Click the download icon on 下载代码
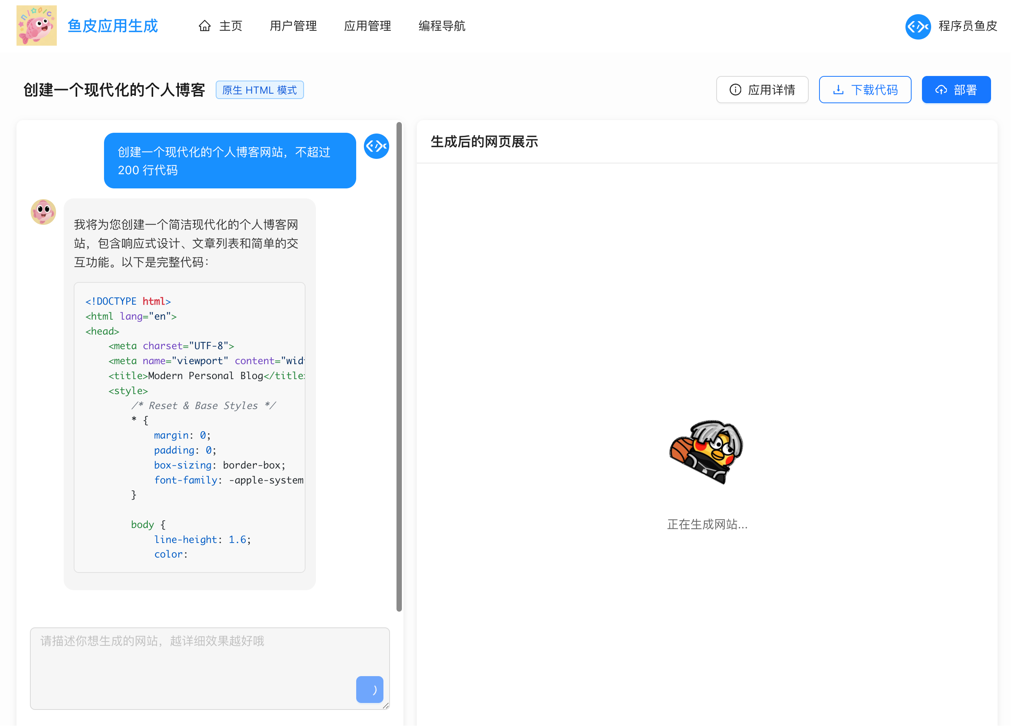 pyautogui.click(x=838, y=89)
